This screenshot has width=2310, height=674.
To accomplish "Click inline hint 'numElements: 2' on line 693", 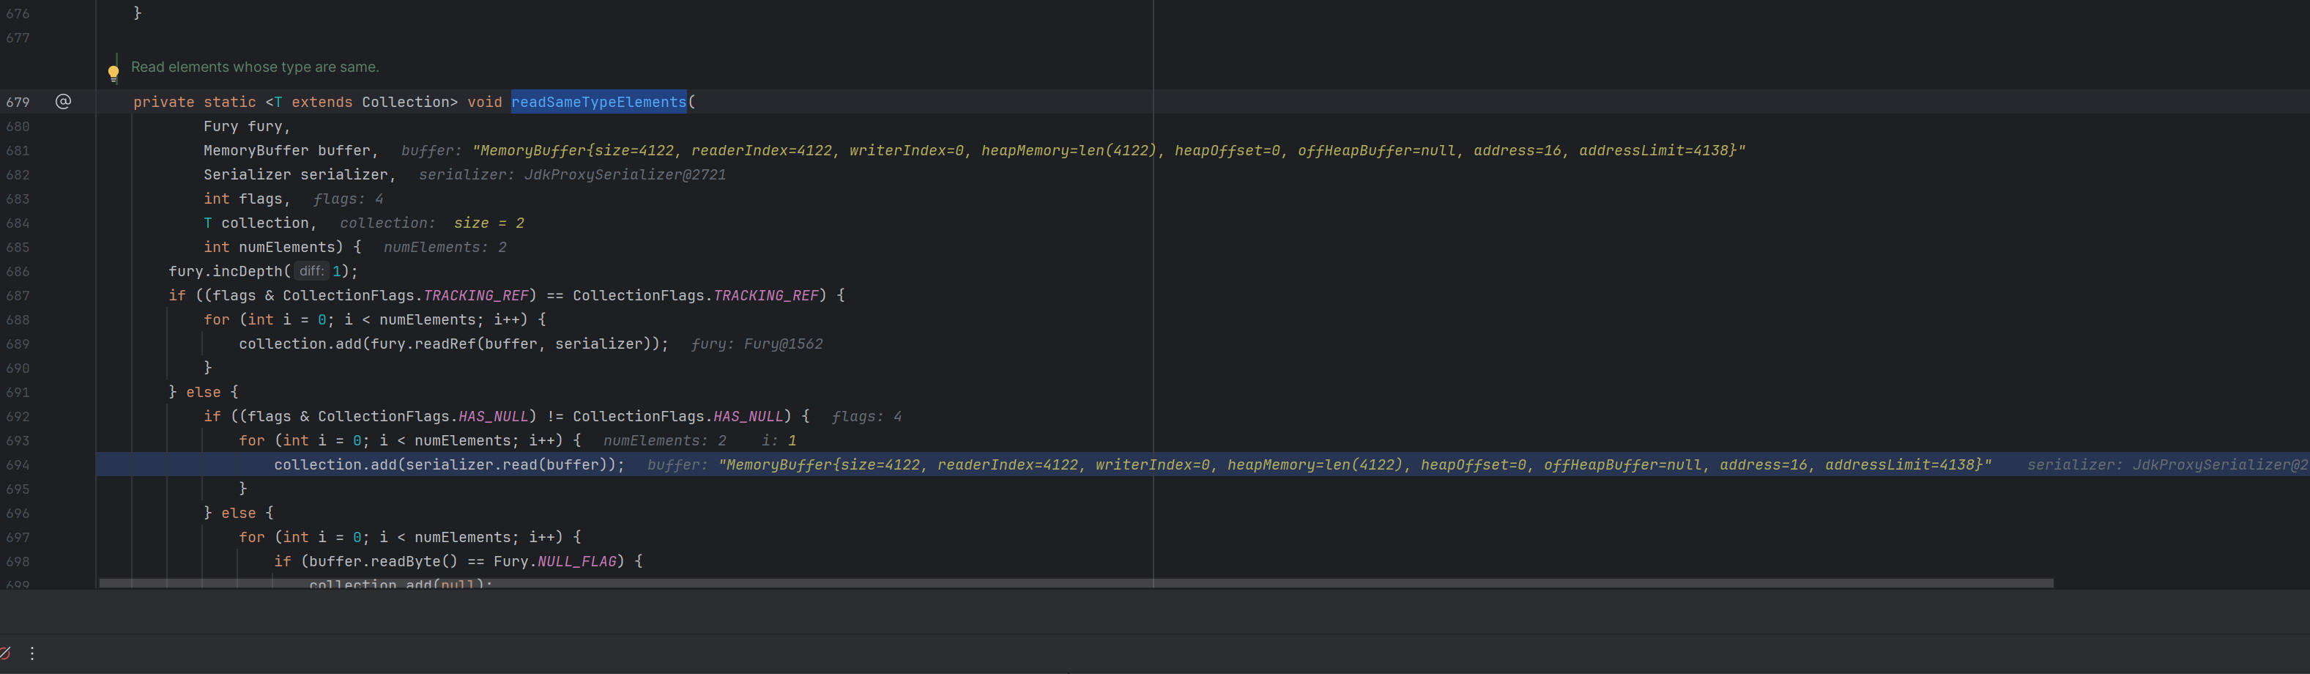I will pos(664,440).
